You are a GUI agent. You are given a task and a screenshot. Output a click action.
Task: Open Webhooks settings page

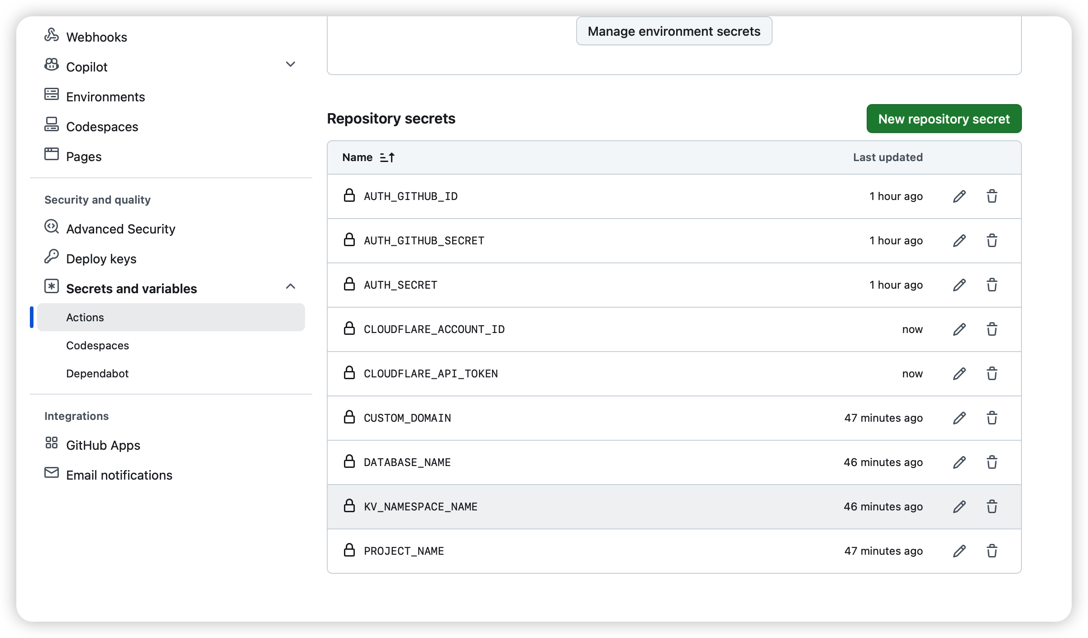coord(96,37)
